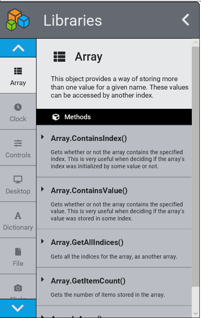Select the Array list icon in sidebar
Viewport: 201px width, 318px height.
click(x=18, y=71)
